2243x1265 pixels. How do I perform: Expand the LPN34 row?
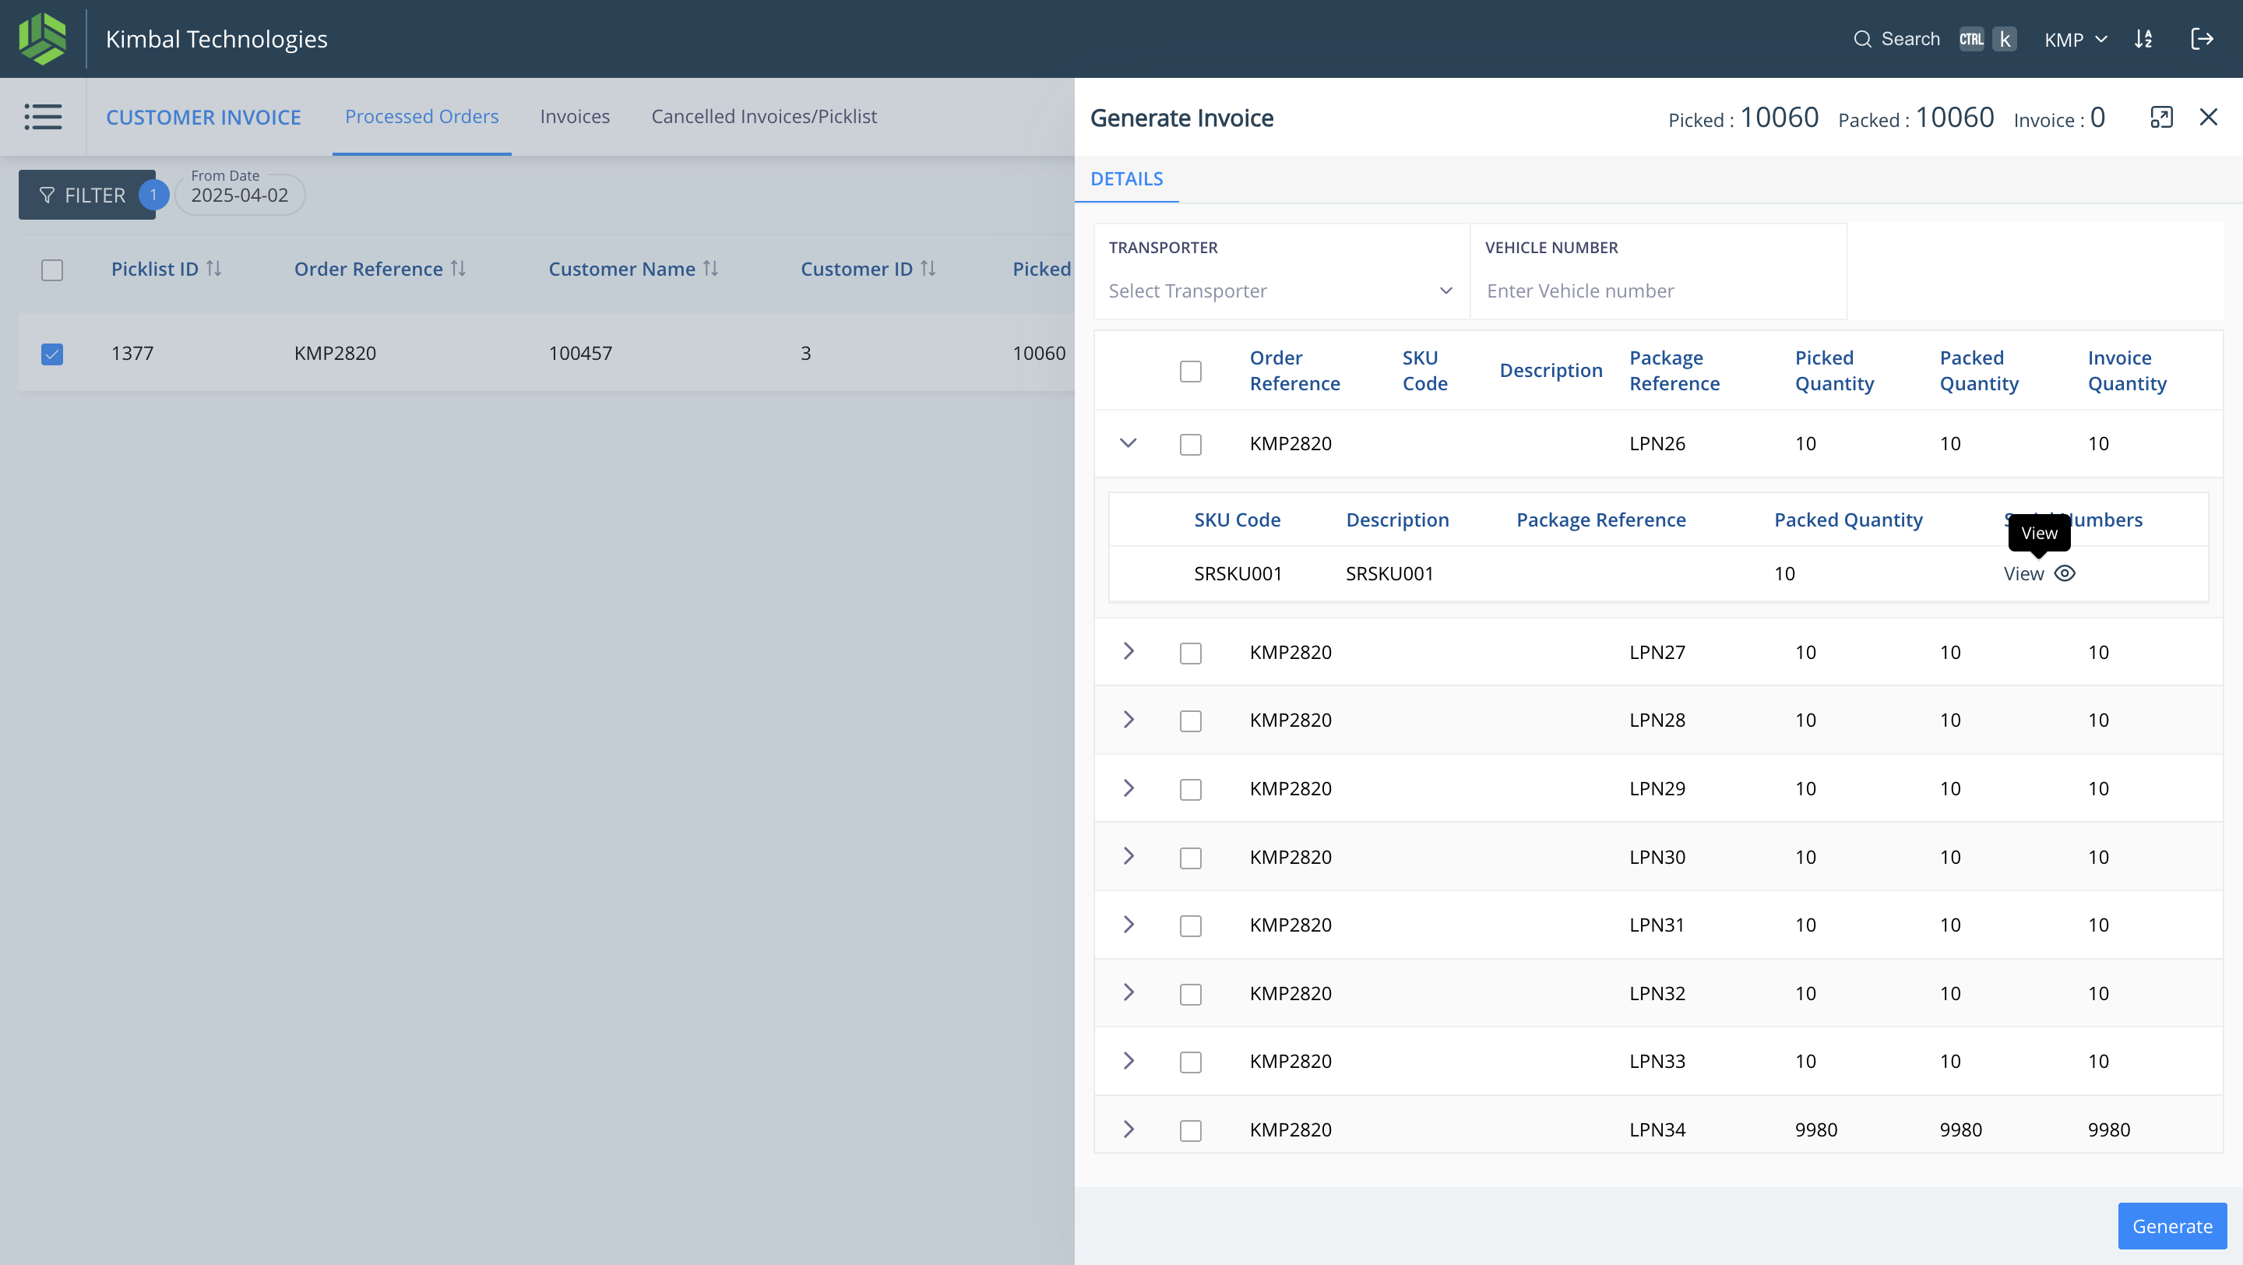pos(1129,1129)
